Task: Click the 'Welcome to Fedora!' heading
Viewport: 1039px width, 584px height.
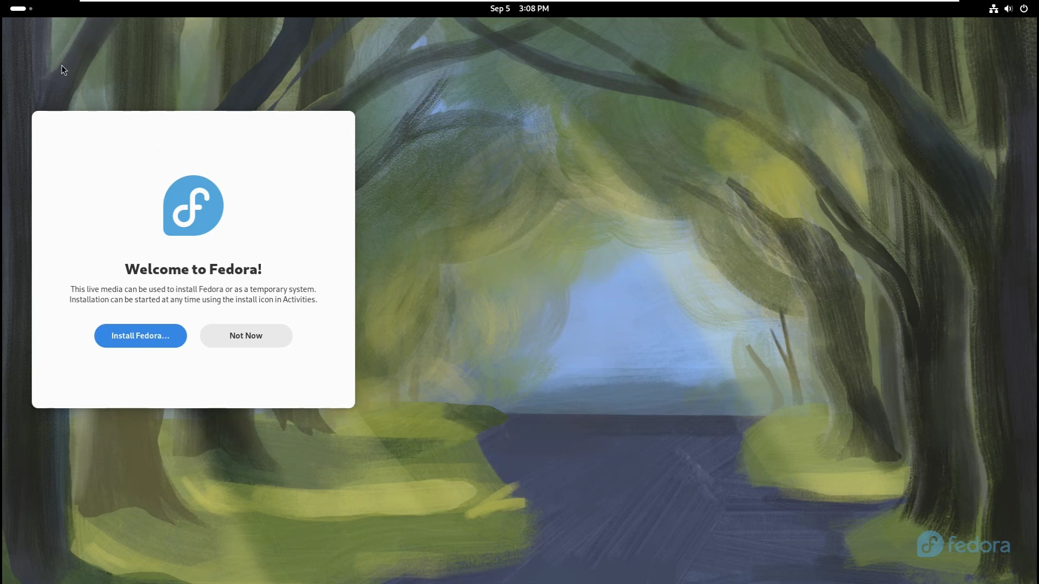Action: pos(193,269)
